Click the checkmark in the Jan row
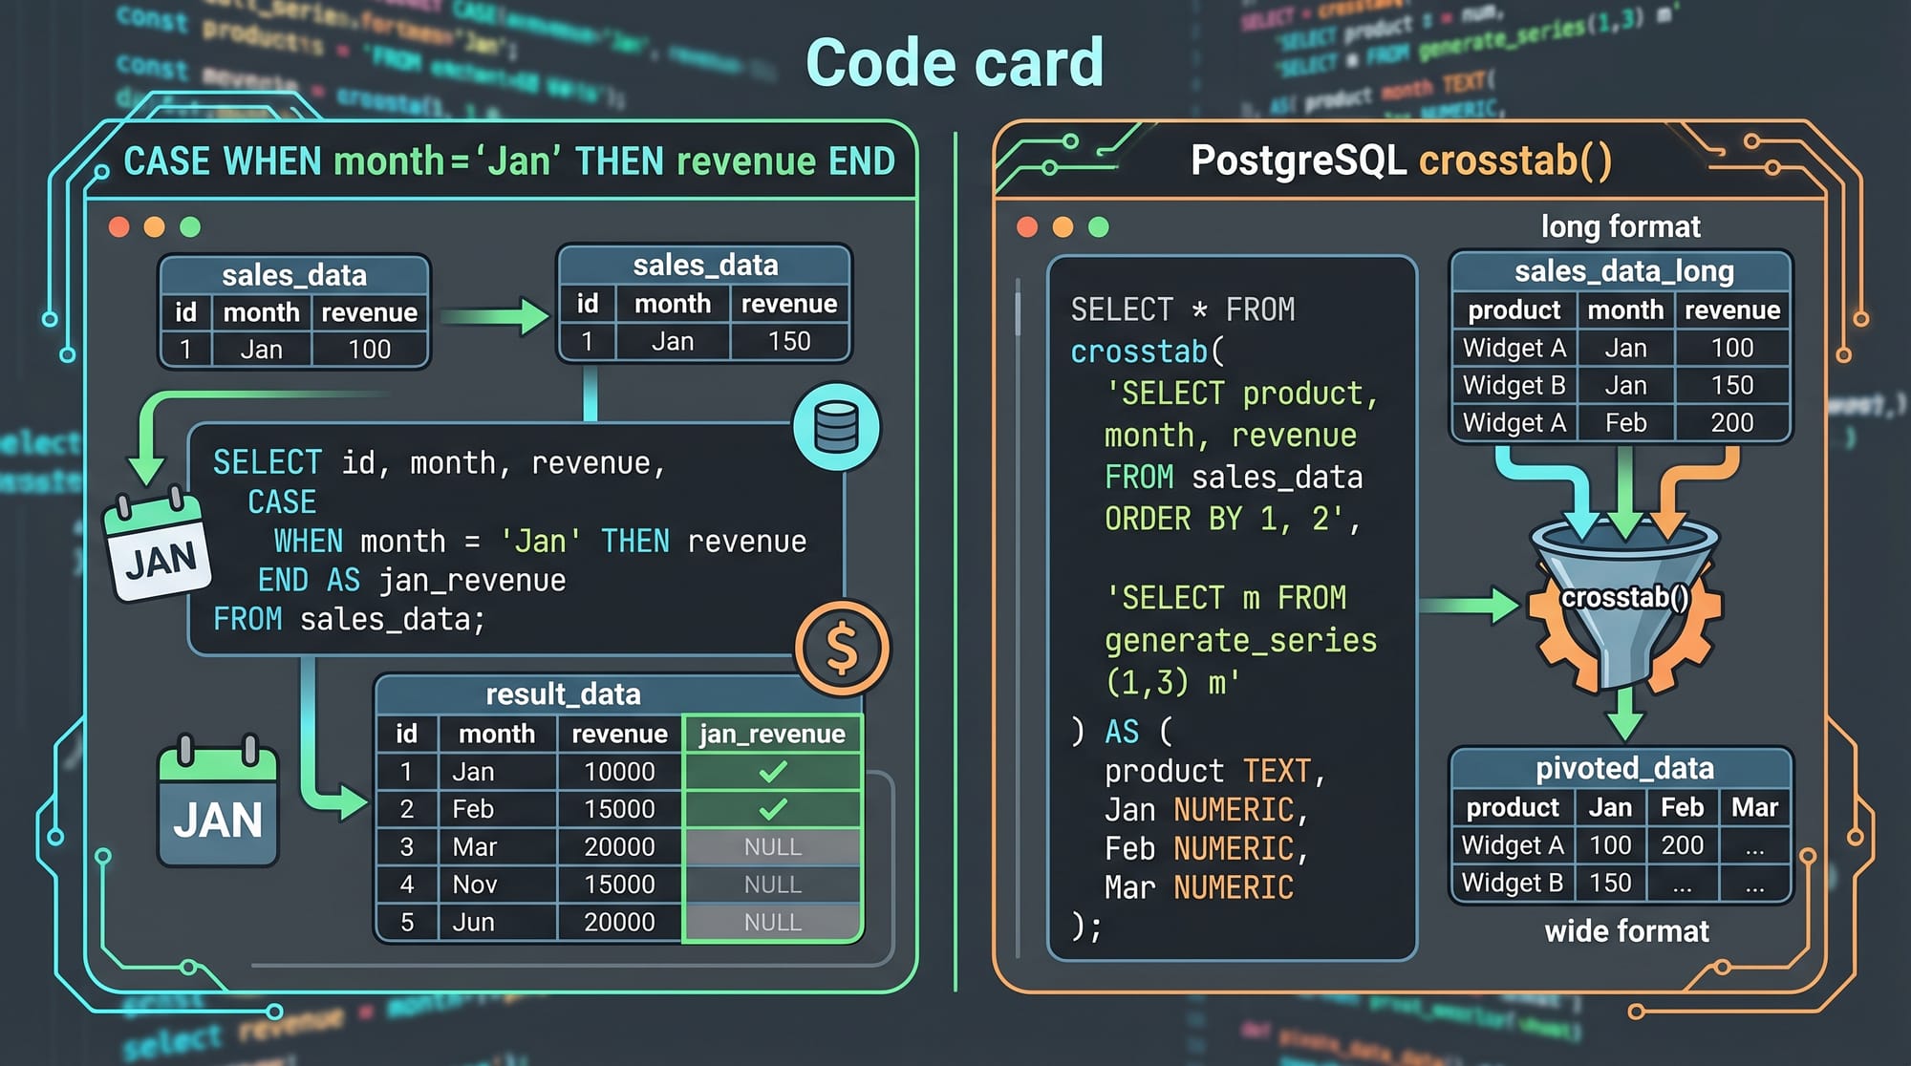Screen dimensions: 1911x1066 pyautogui.click(x=772, y=771)
